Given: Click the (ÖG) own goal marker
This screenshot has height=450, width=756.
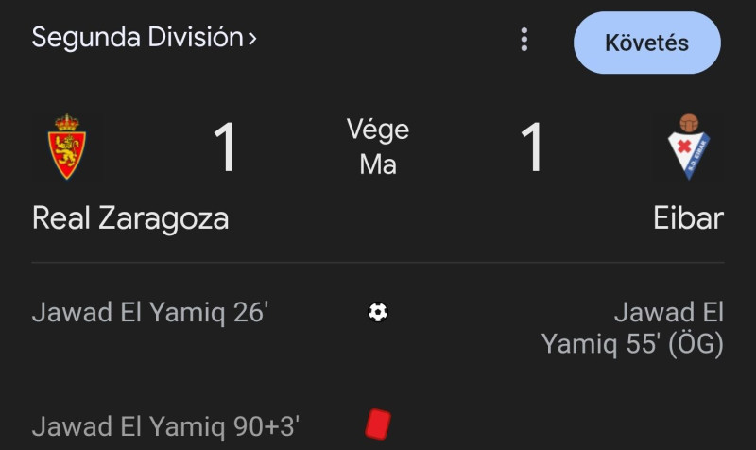Looking at the screenshot, I should tap(696, 345).
